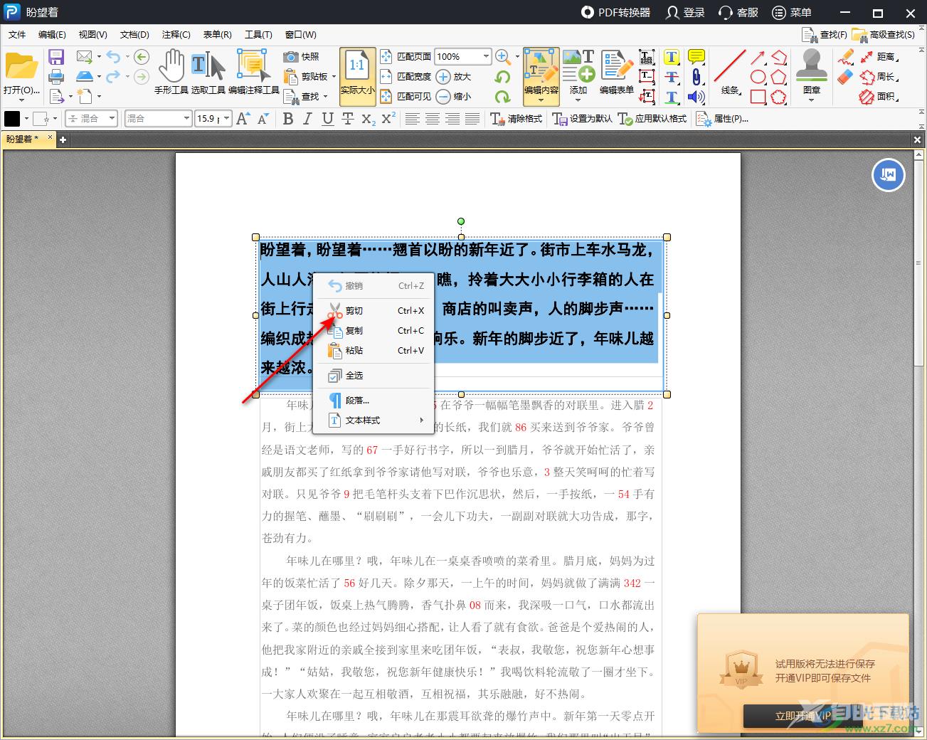Align text left
The image size is (927, 740).
[413, 119]
